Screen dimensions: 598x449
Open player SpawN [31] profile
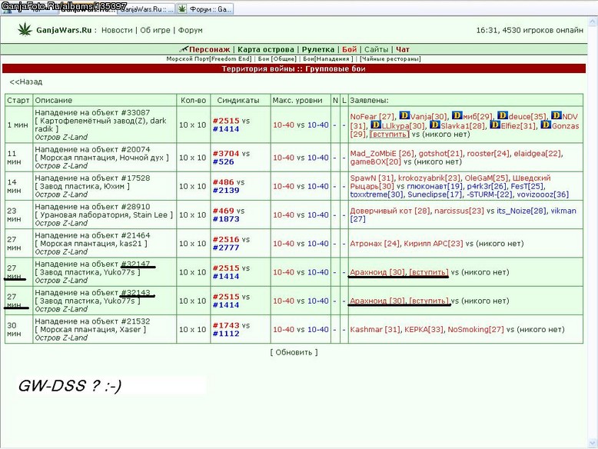[372, 178]
